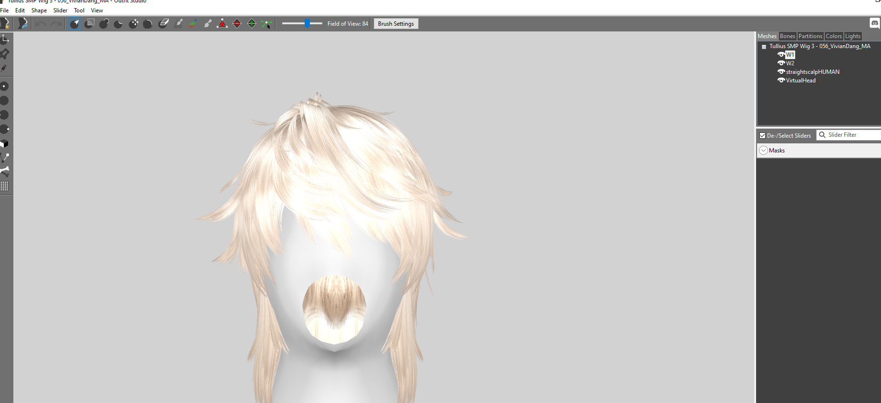Toggle the pushpin pivot tool

(x=5, y=53)
